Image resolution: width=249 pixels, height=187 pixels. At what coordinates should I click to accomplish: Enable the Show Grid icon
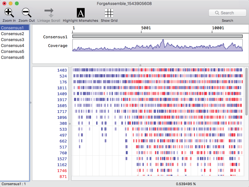[x=109, y=13]
